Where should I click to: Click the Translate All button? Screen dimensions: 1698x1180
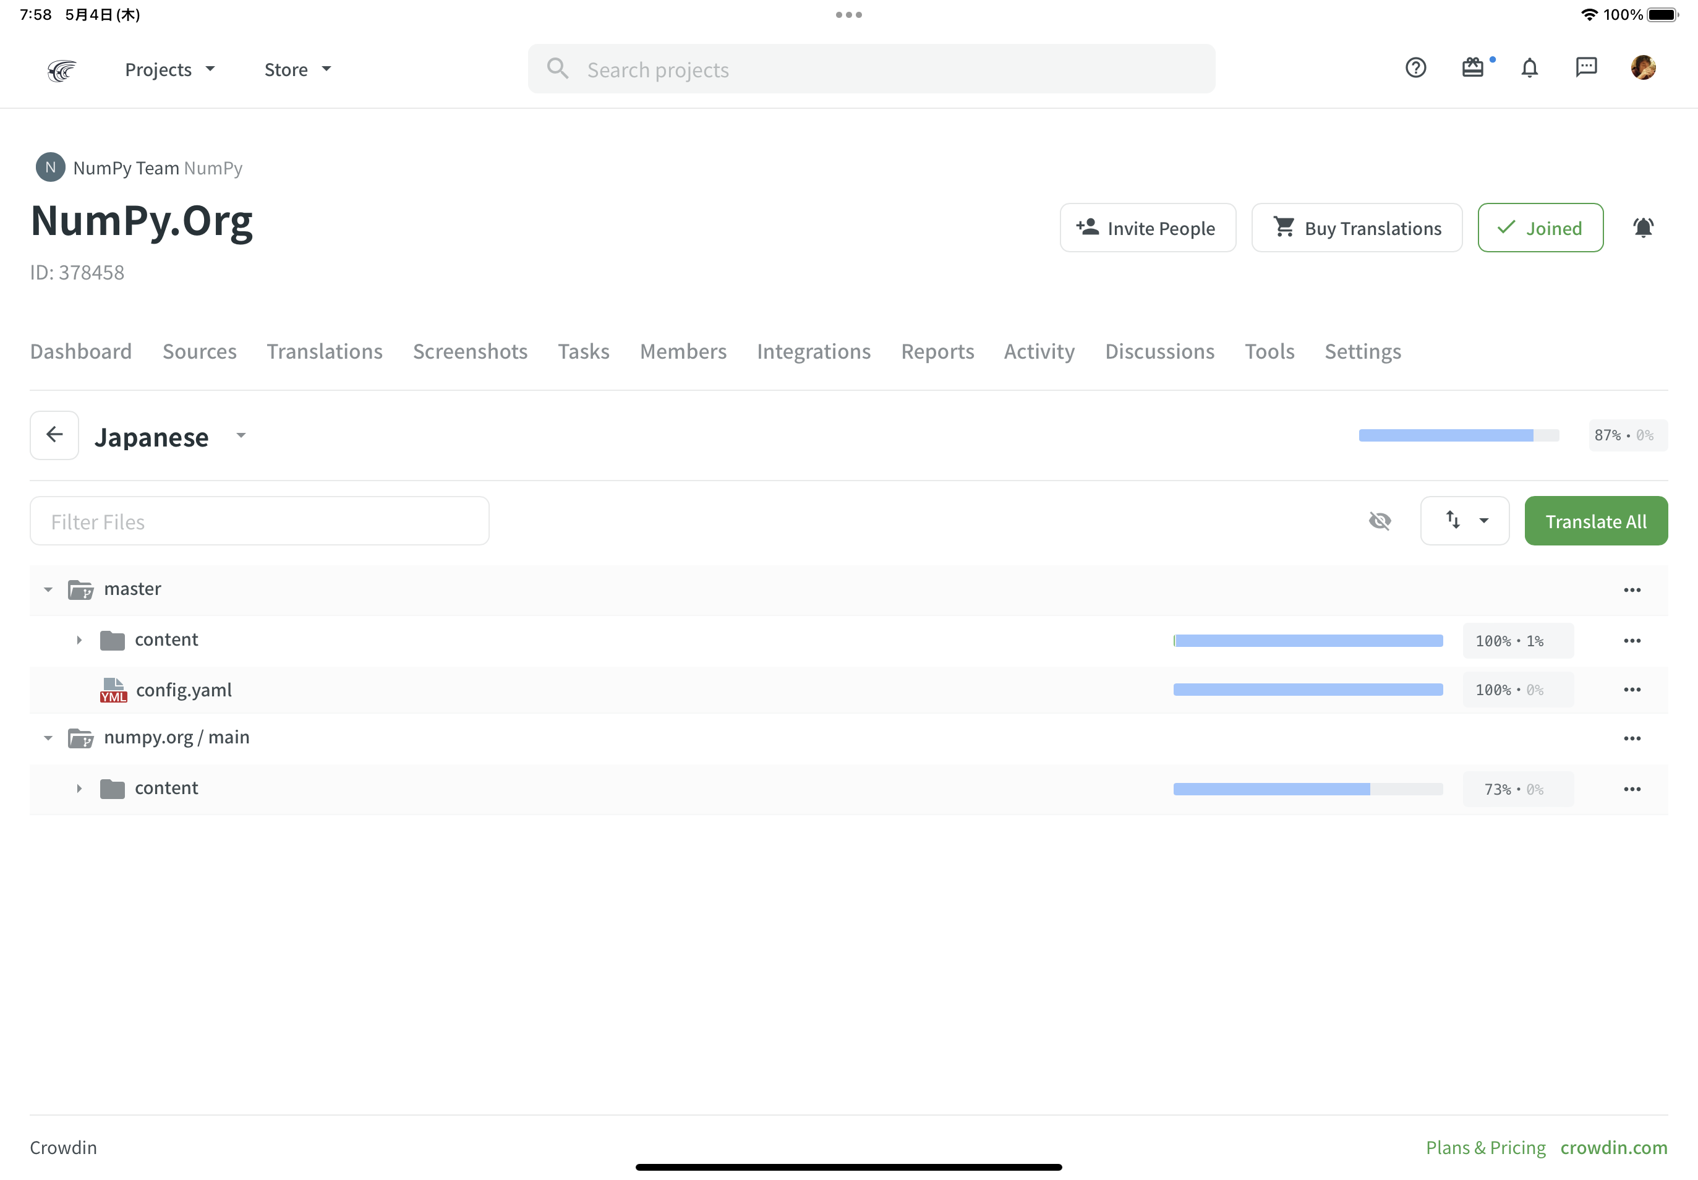[1595, 521]
